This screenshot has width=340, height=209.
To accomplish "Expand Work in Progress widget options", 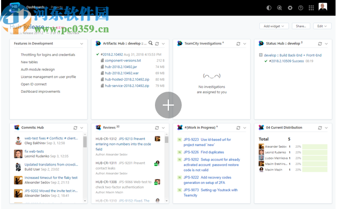I will (x=245, y=128).
